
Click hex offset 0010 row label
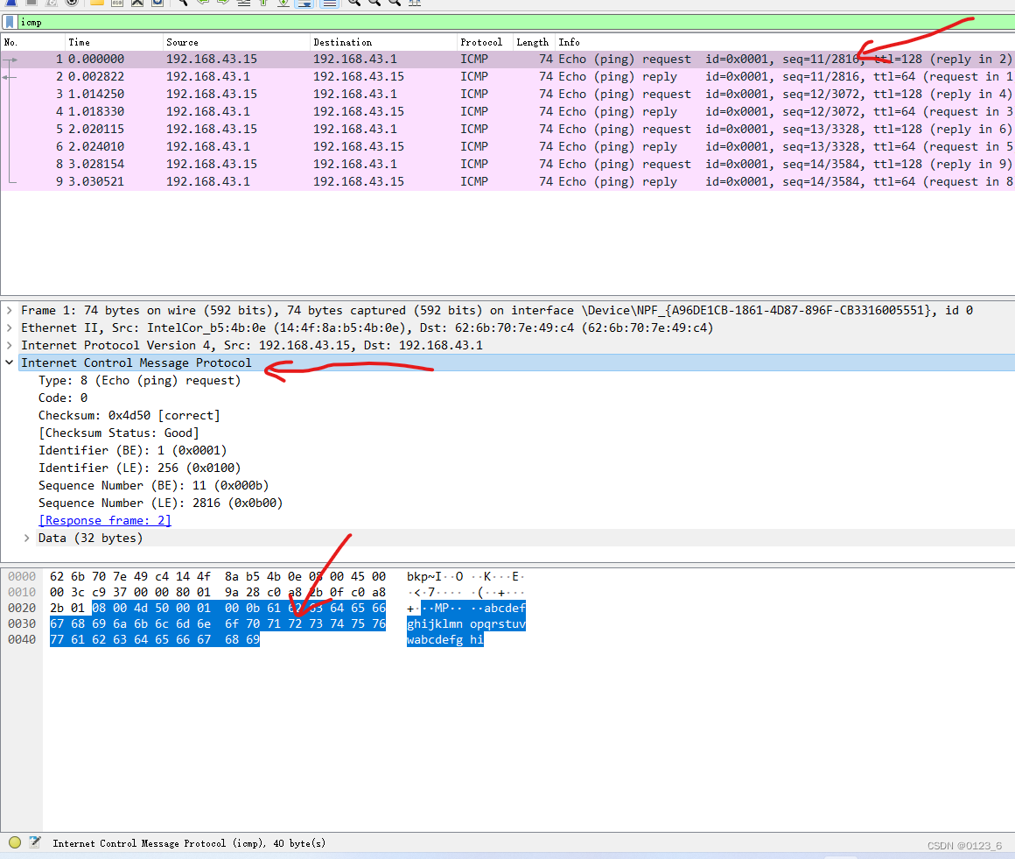[x=21, y=592]
